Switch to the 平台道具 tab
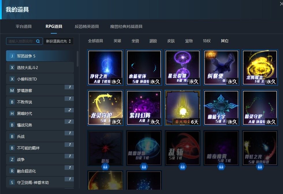Image resolution: width=283 pixels, height=194 pixels. pyautogui.click(x=24, y=26)
